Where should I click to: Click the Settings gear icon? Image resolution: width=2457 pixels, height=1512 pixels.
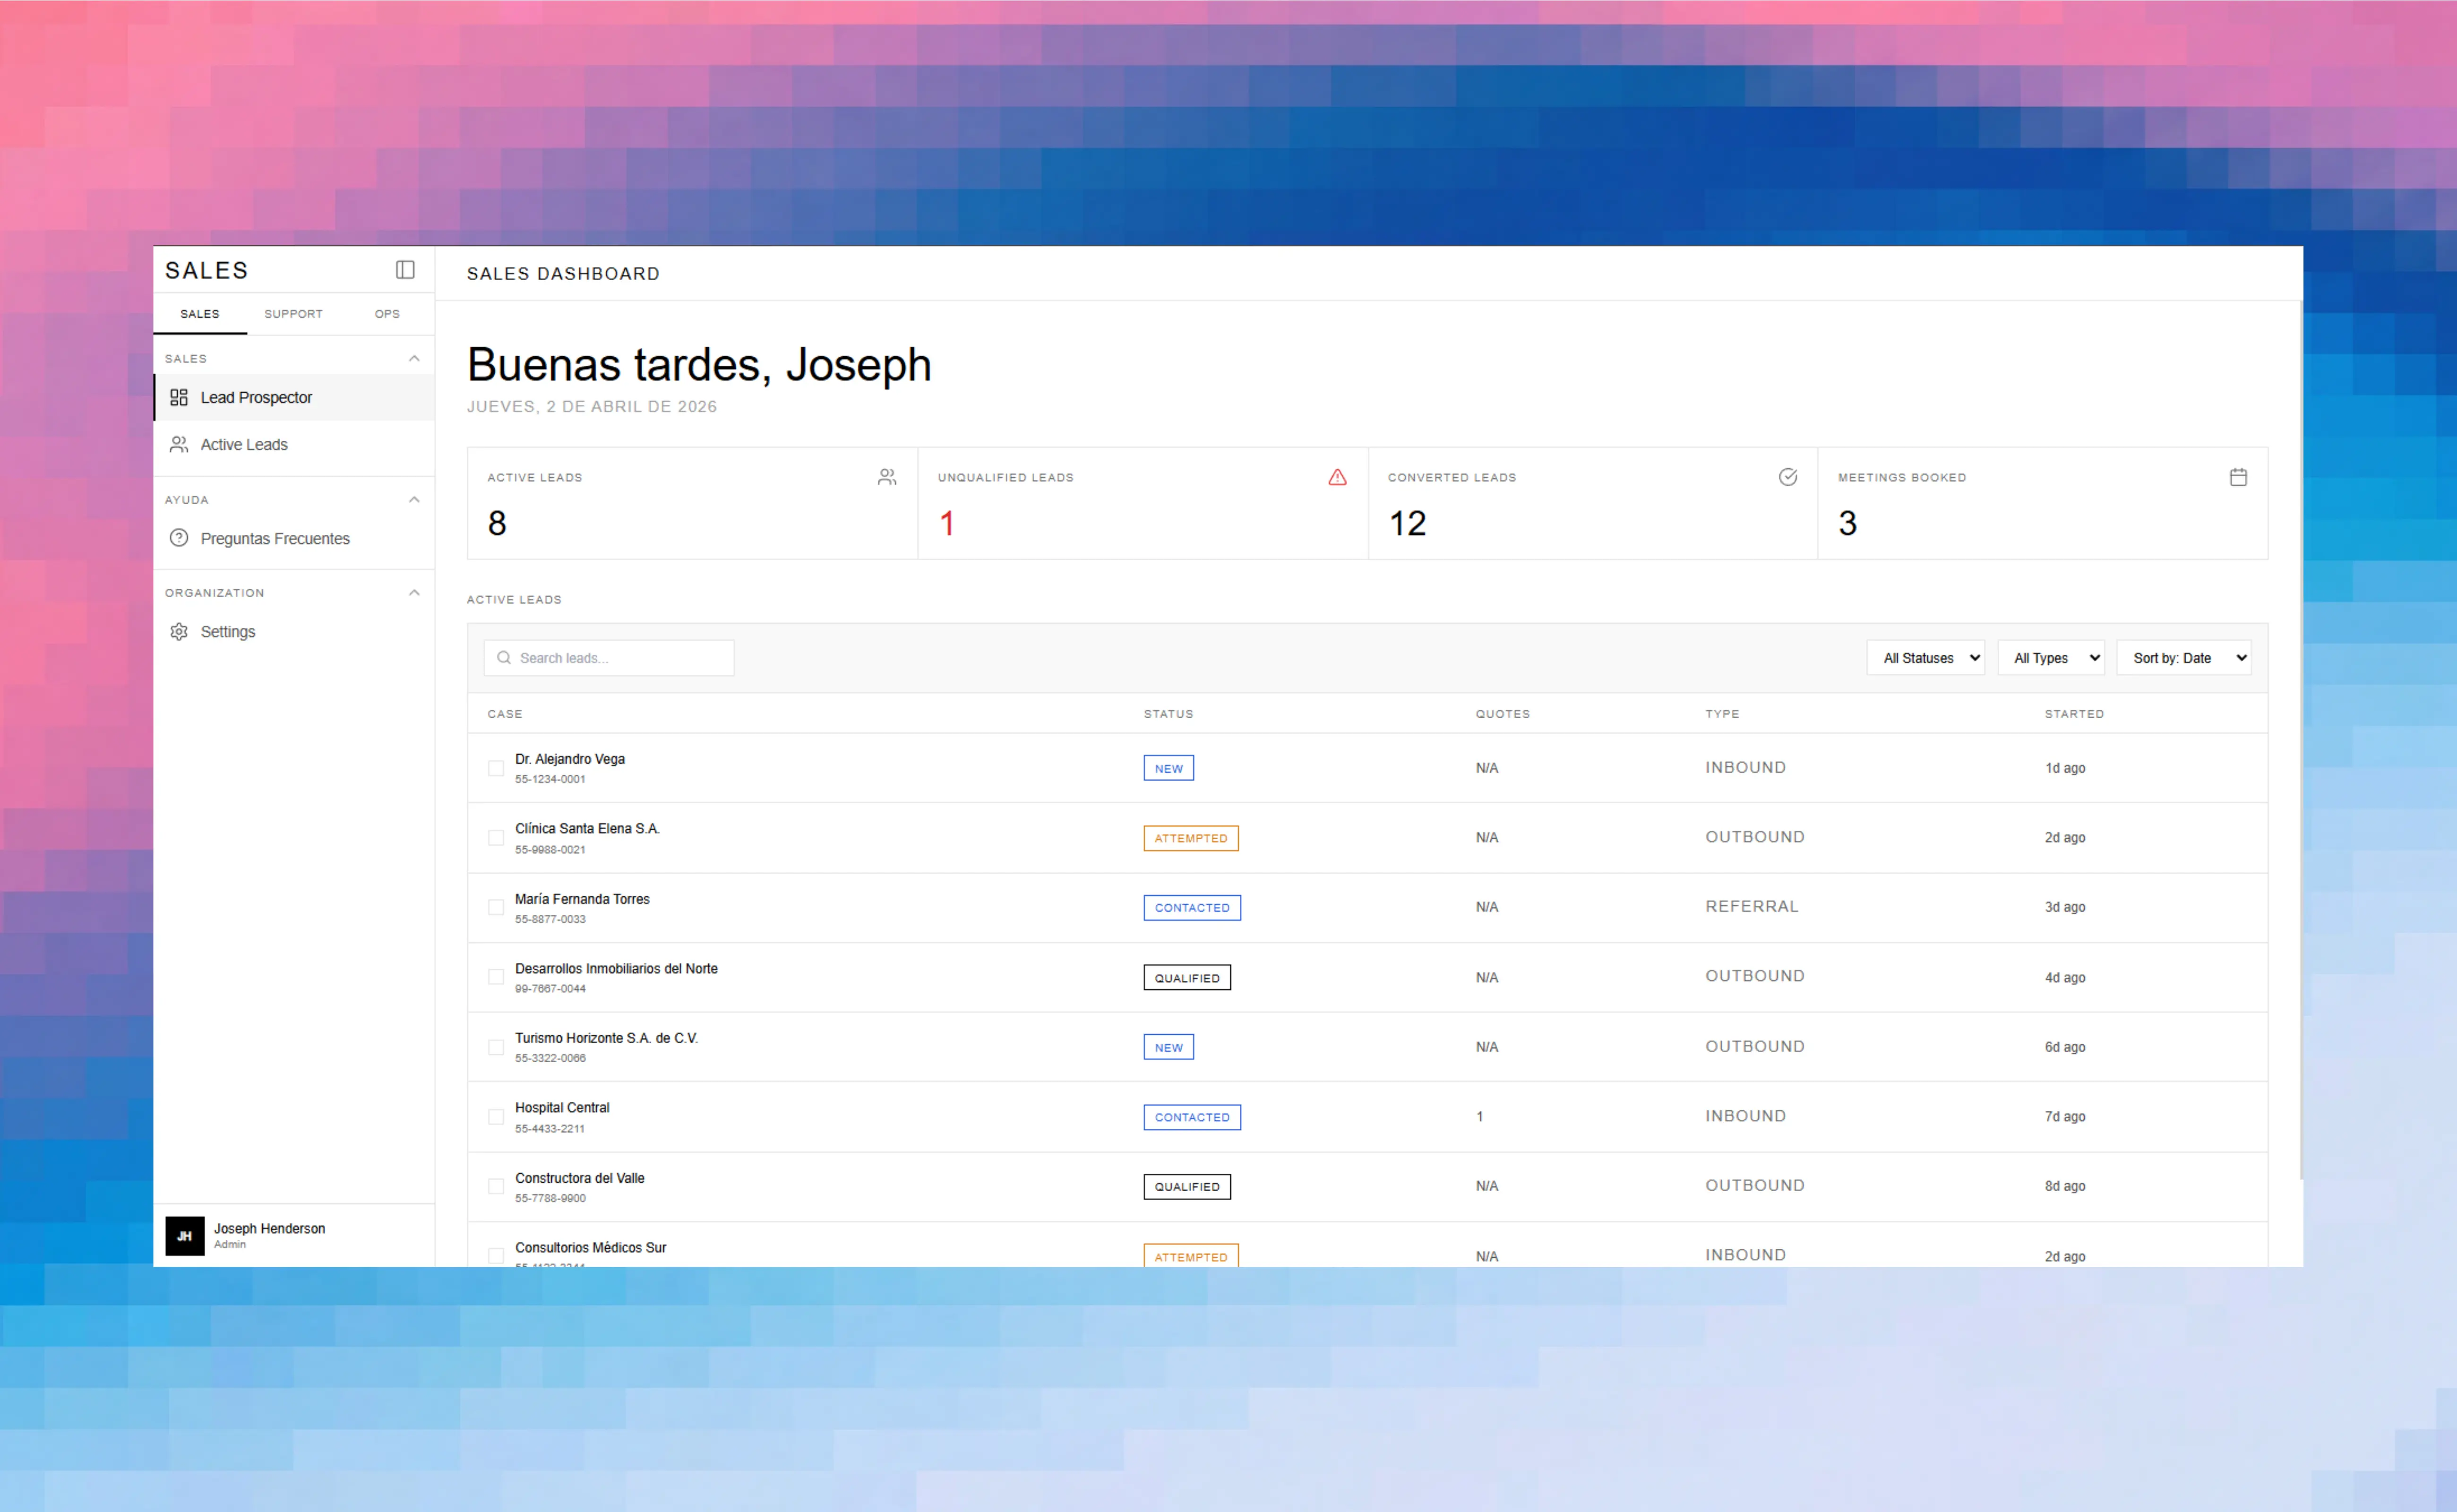click(179, 632)
